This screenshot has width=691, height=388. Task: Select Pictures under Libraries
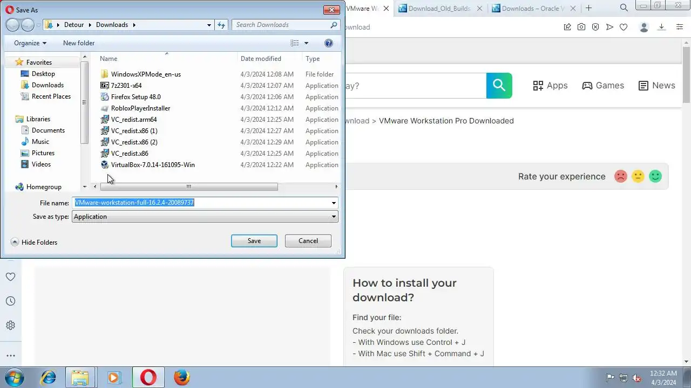[43, 153]
